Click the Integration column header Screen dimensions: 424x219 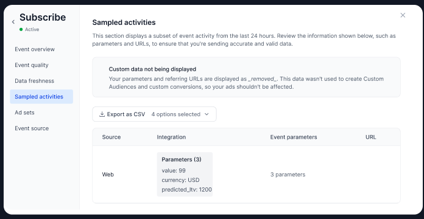pos(171,137)
